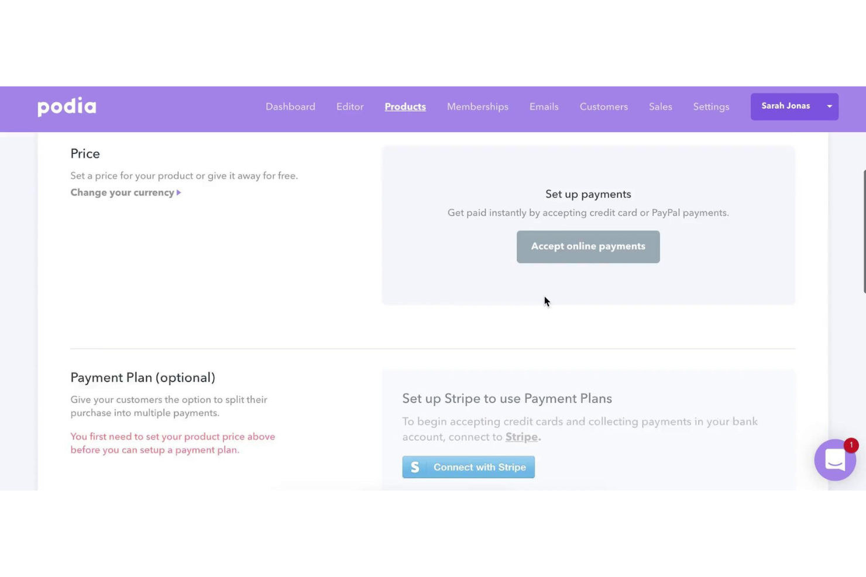The height and width of the screenshot is (577, 866).
Task: Open the Intercom chat bubble
Action: pyautogui.click(x=835, y=460)
